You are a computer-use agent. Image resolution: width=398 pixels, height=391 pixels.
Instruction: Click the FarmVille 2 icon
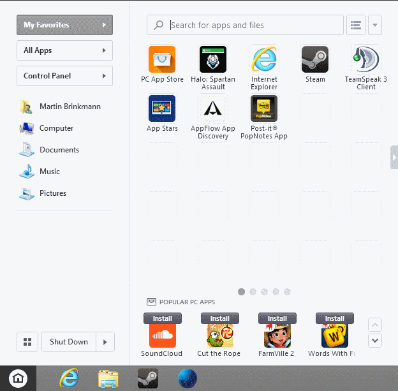277,336
